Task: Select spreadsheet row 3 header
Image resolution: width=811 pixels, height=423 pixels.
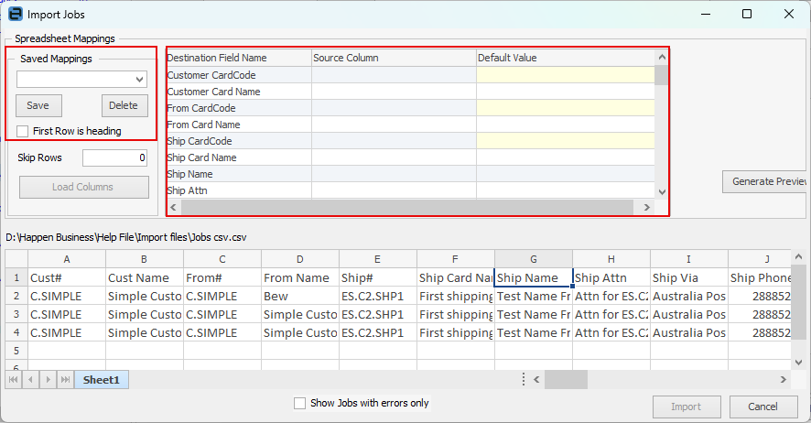Action: coord(16,314)
